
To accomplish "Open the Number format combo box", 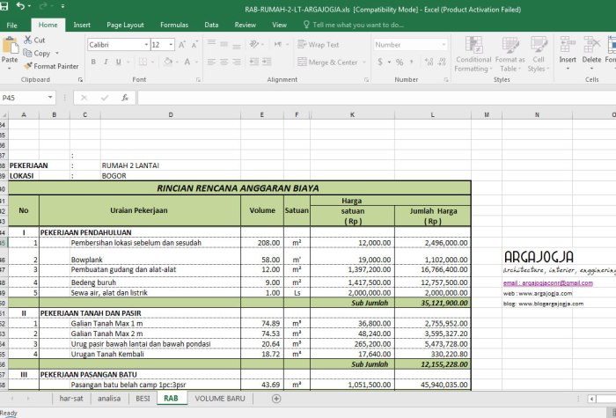I will [x=410, y=45].
